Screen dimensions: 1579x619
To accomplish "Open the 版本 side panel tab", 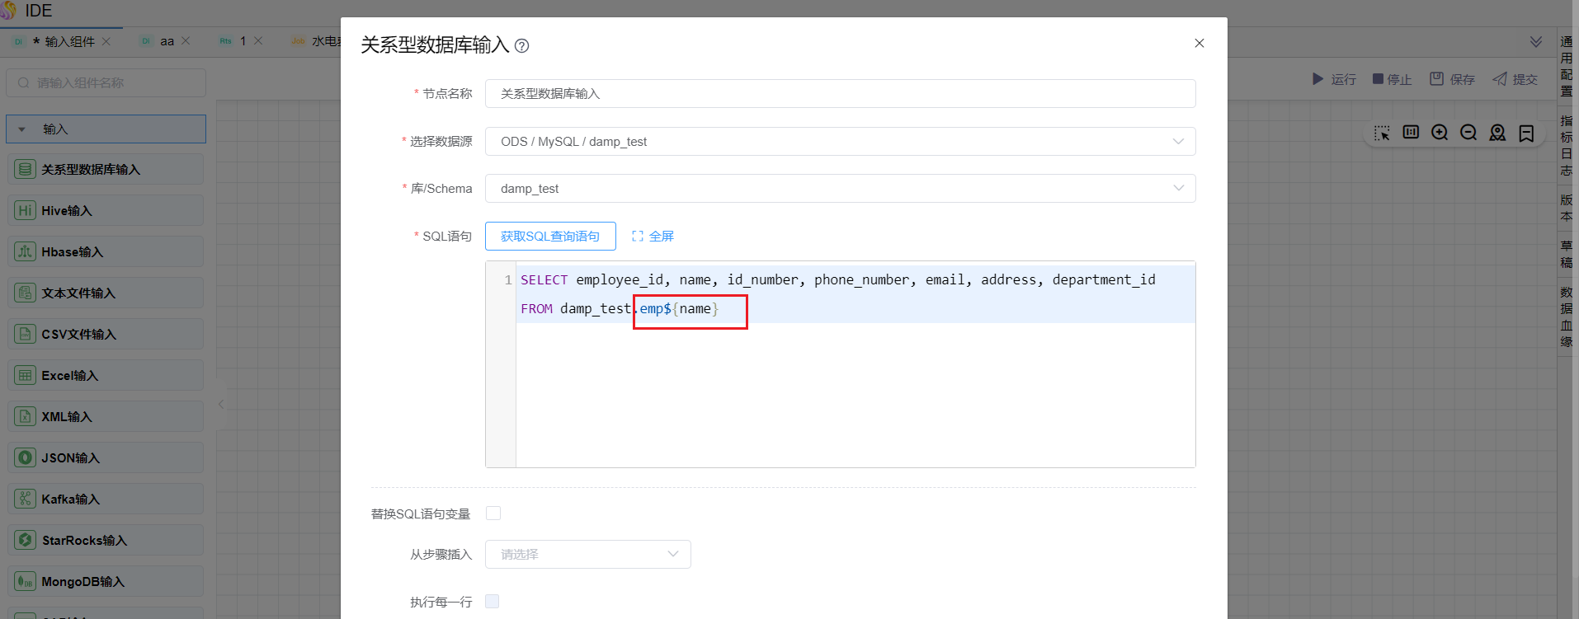I will click(1567, 209).
